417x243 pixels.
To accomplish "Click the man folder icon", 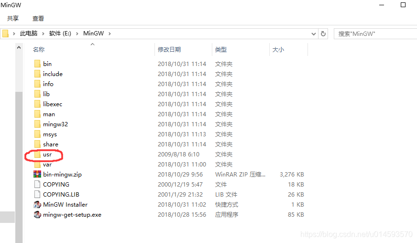I will [x=37, y=114].
